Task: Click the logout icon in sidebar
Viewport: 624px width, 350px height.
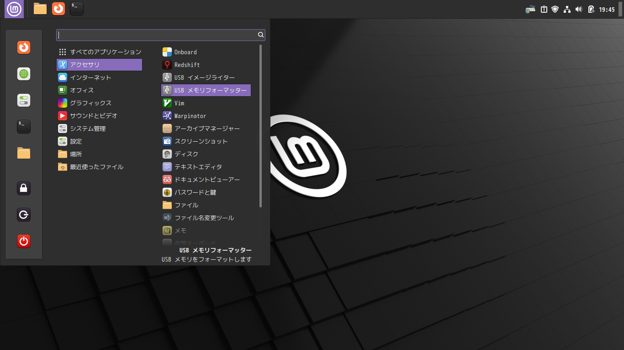Action: (x=24, y=215)
